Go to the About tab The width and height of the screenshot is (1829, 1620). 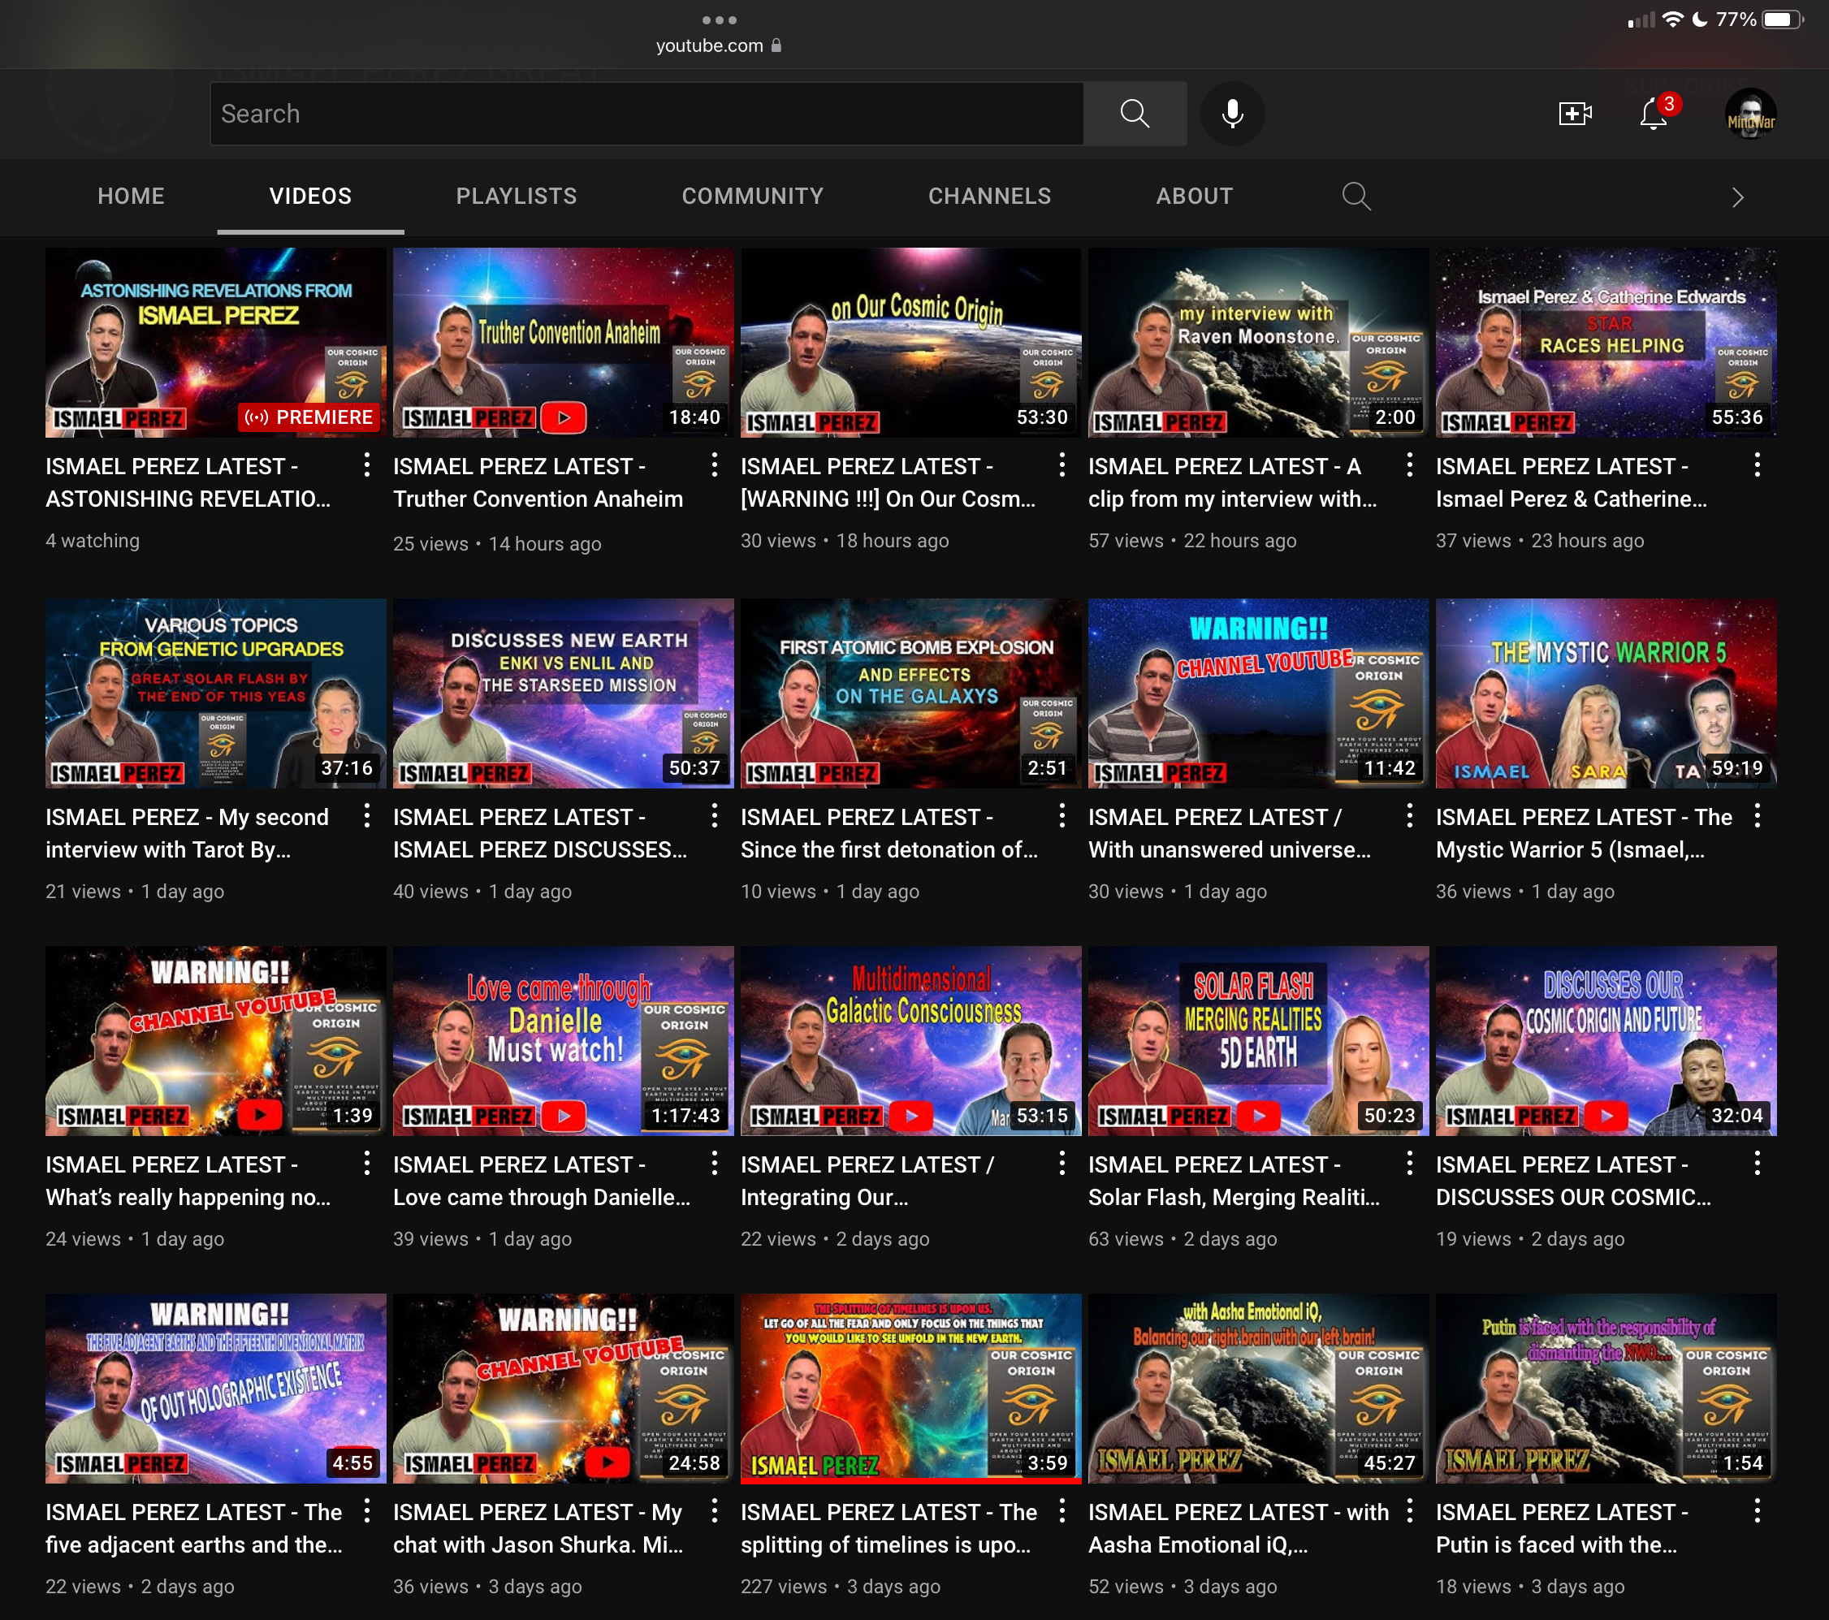click(1194, 196)
